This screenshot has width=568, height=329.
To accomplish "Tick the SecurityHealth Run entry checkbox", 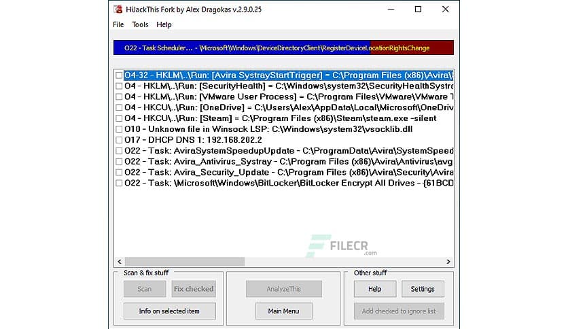I will click(x=119, y=86).
